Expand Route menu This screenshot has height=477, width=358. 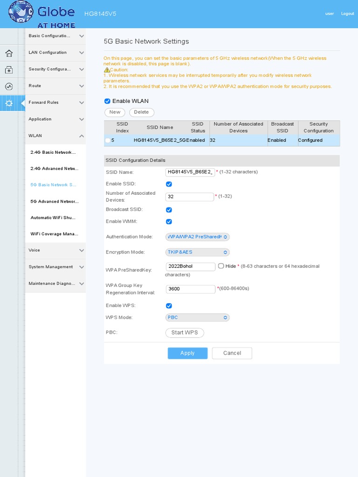point(55,86)
